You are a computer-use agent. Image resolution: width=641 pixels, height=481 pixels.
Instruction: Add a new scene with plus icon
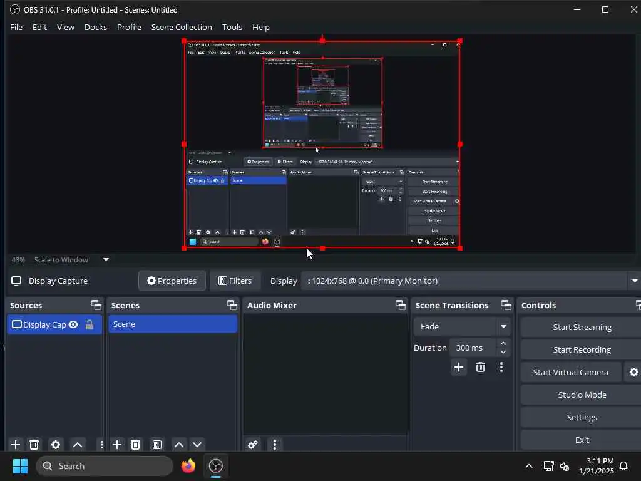117,445
